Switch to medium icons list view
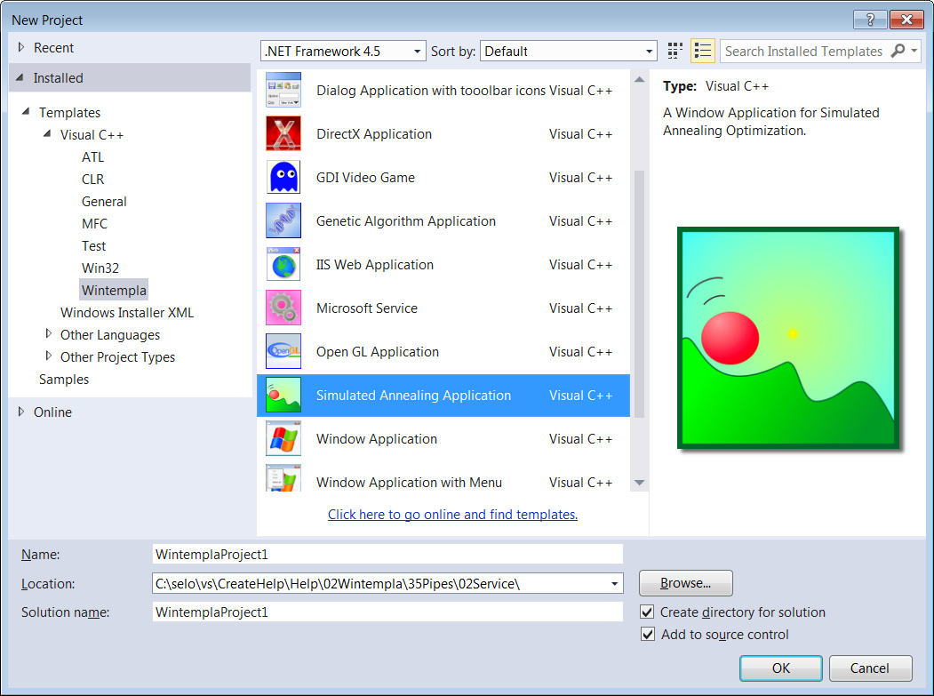 tap(703, 52)
